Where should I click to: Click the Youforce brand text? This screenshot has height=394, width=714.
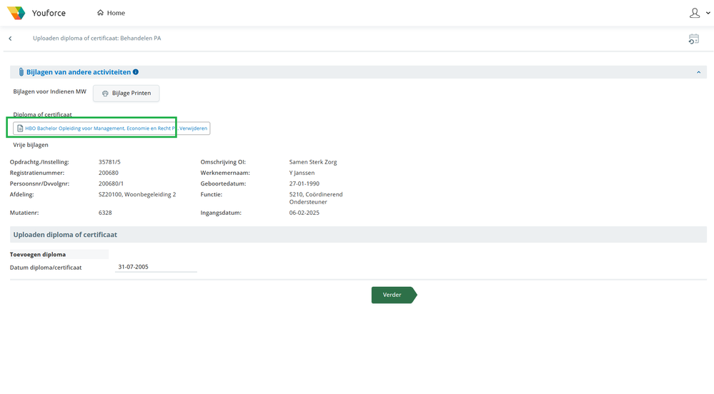coord(49,13)
